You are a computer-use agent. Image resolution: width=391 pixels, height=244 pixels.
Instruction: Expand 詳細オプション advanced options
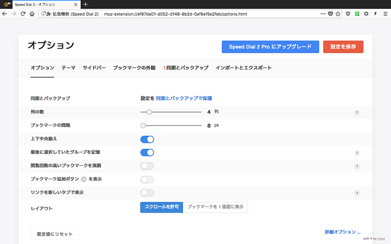click(x=342, y=232)
